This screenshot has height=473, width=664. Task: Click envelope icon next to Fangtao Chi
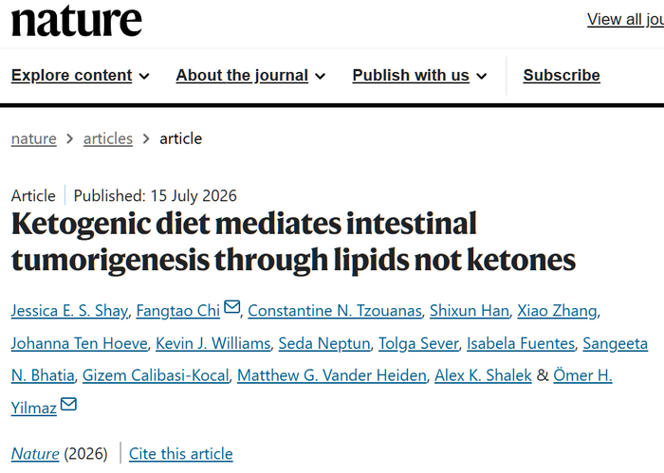tap(231, 306)
